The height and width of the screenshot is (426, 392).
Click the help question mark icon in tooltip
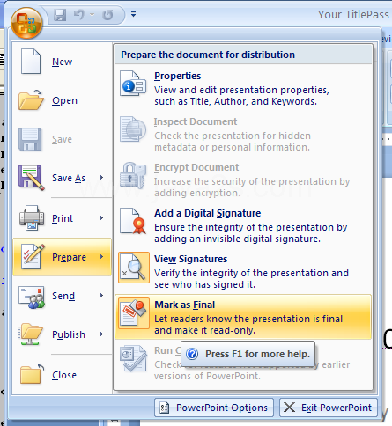192,354
